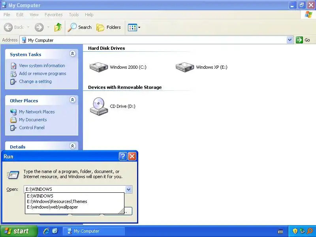Click the My Computer taskbar button
The height and width of the screenshot is (237, 316).
point(94,231)
